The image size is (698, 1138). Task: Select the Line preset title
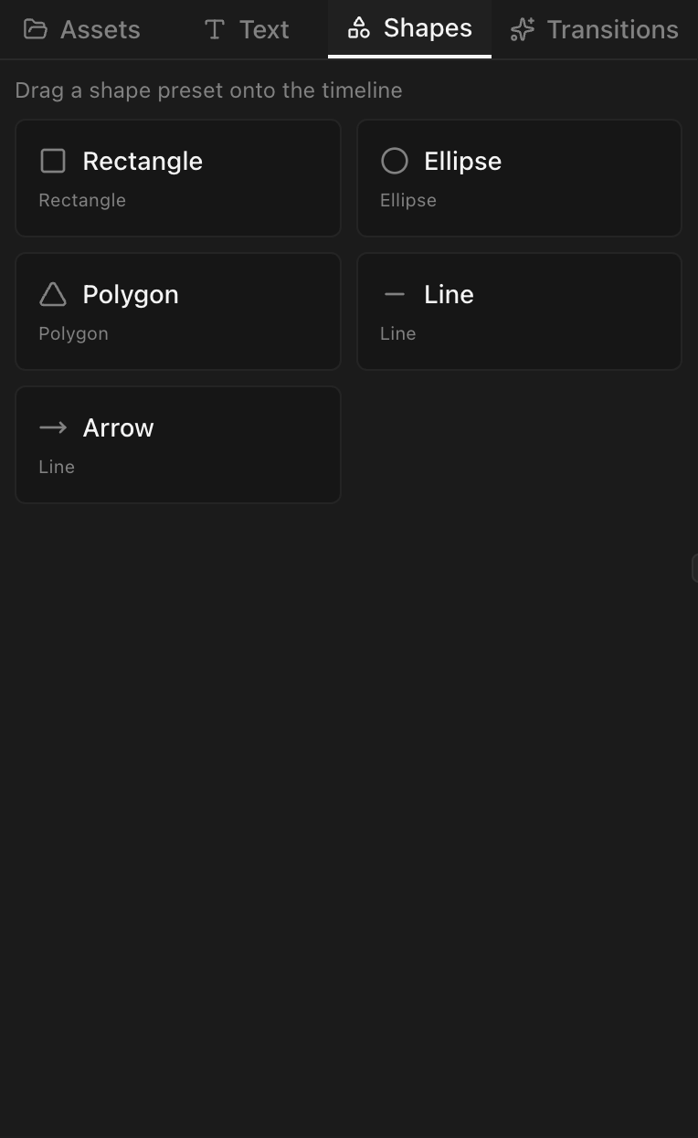449,294
